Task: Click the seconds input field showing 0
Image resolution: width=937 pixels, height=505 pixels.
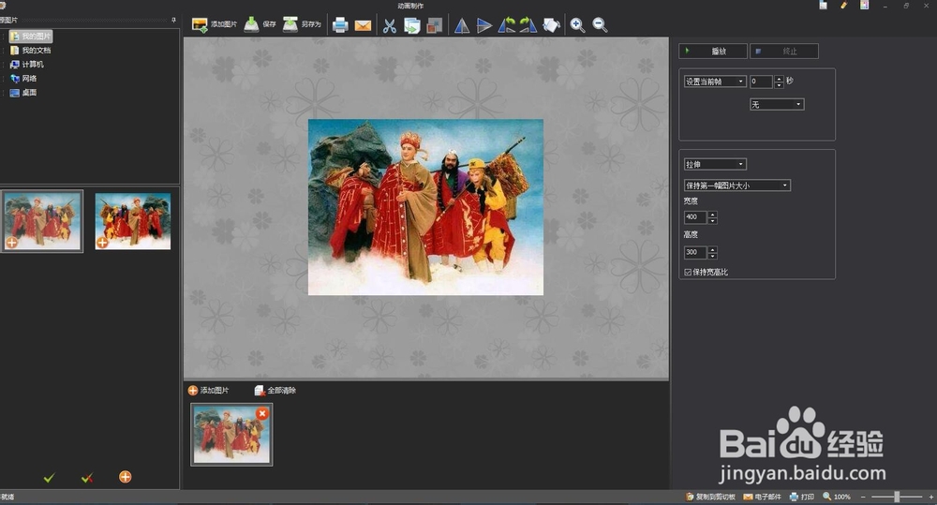Action: click(x=761, y=82)
